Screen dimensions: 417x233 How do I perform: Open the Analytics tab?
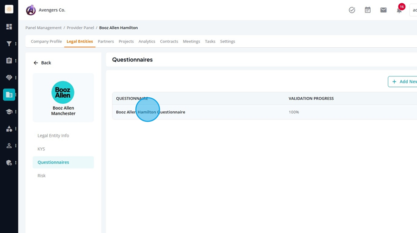click(147, 42)
